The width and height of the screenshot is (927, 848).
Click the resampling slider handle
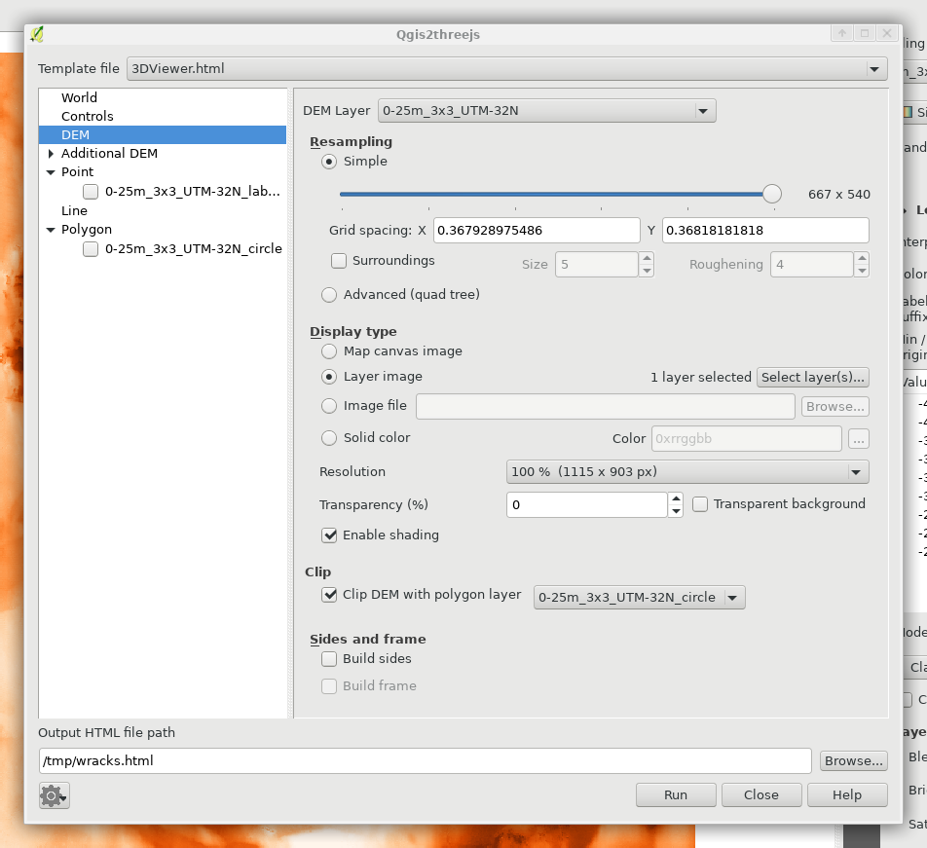tap(771, 194)
